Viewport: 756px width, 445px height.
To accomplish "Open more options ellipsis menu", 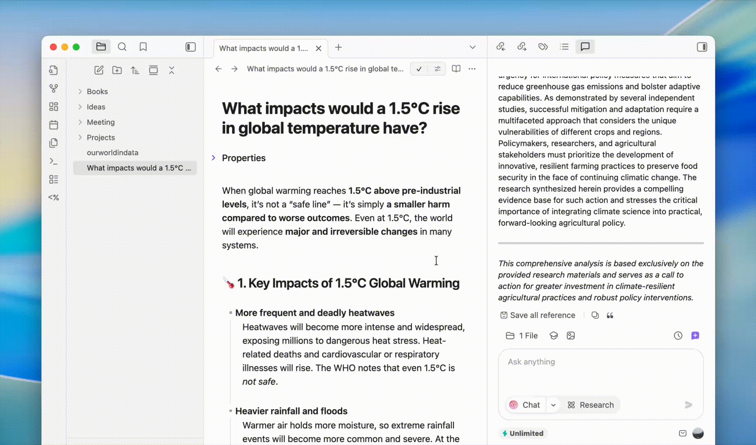I will [472, 69].
